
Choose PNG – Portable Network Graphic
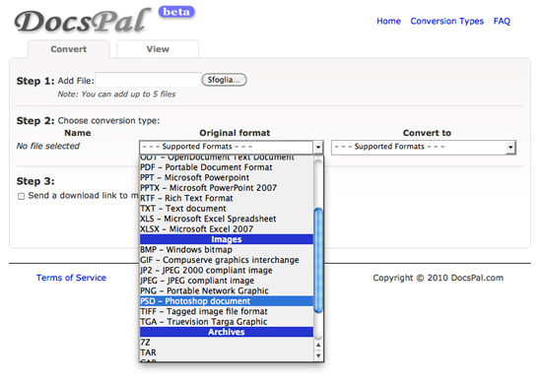227,290
